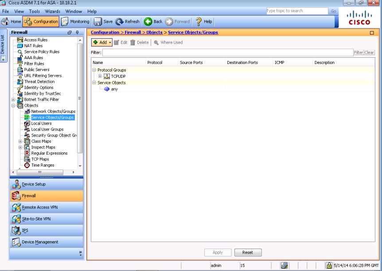Open Help with the question mark icon
This screenshot has width=382, height=271.
coord(199,21)
